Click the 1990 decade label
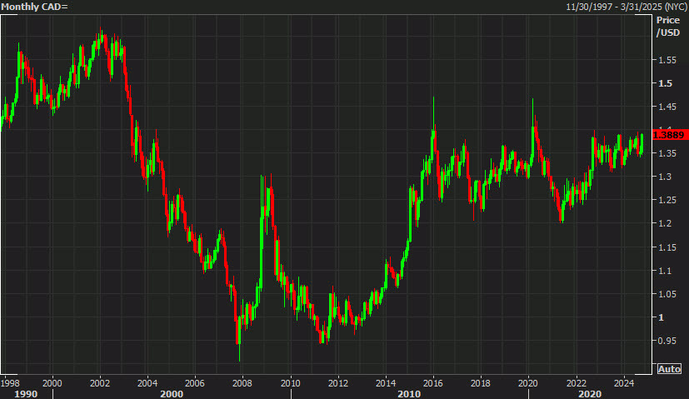 point(26,394)
